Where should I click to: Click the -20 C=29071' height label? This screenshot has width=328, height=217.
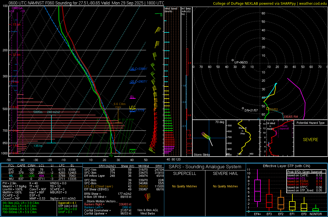[138, 81]
